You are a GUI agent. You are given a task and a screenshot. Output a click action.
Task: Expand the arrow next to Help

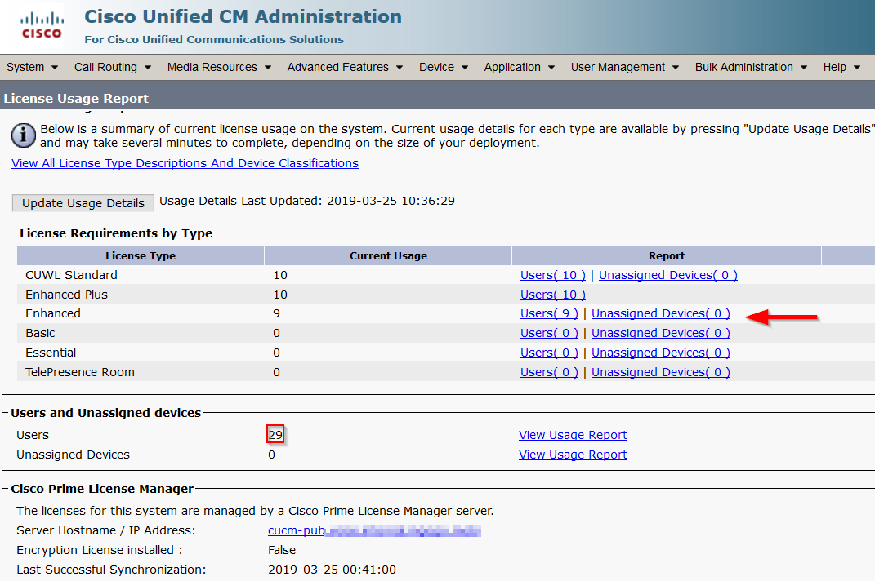point(857,68)
